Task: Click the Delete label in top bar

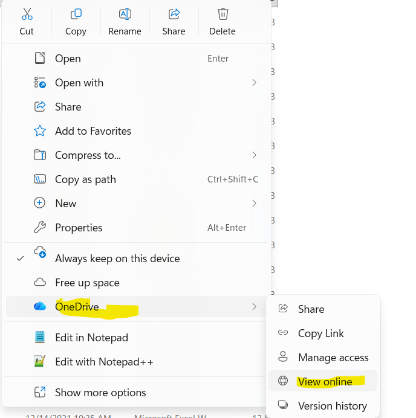Action: click(223, 31)
